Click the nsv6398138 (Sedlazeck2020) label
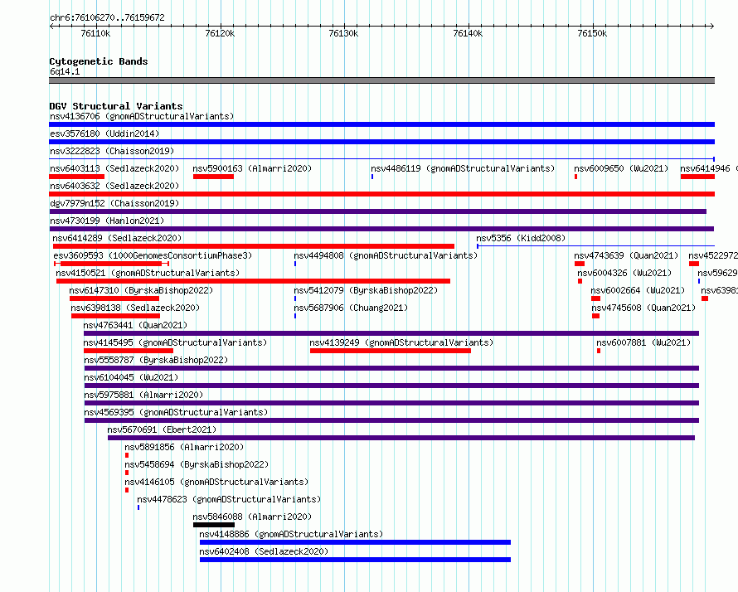 pos(135,308)
